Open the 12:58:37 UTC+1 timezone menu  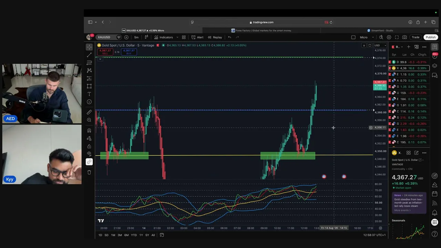[x=374, y=235]
